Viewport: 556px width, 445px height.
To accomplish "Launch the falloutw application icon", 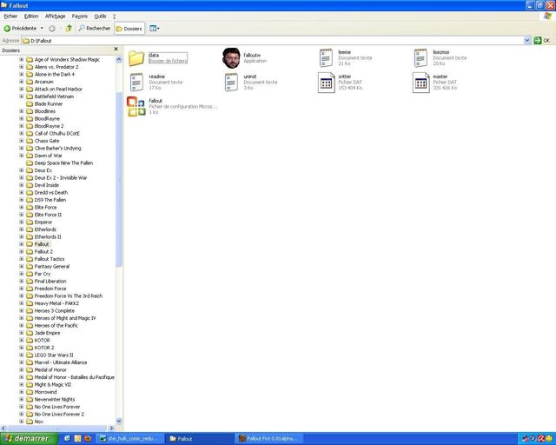I will pos(231,58).
